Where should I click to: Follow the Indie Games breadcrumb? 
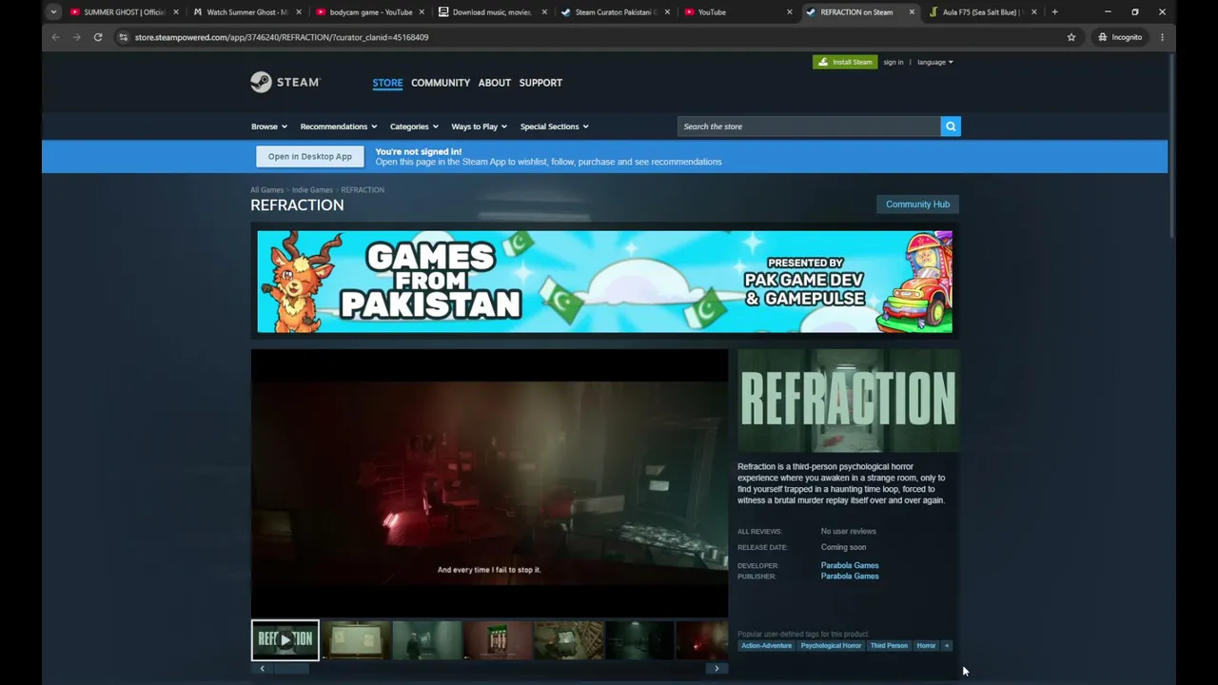pos(312,190)
